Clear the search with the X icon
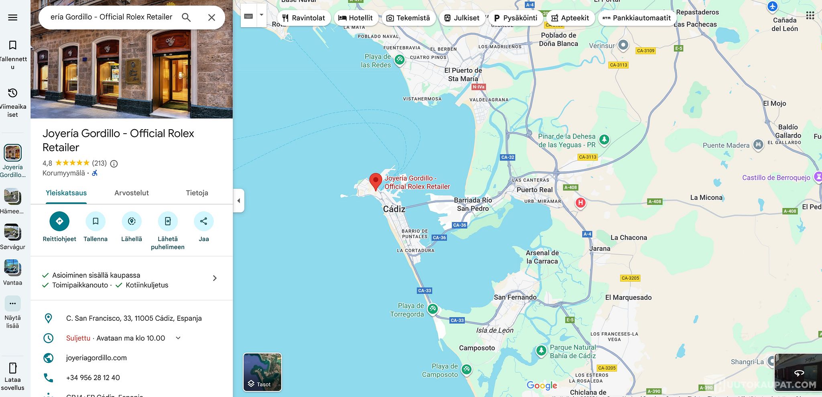822x397 pixels. (x=212, y=17)
